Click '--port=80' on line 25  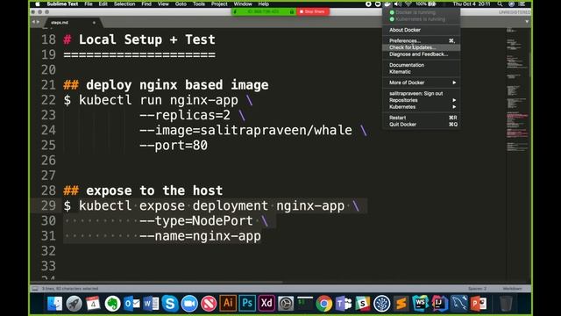point(174,145)
